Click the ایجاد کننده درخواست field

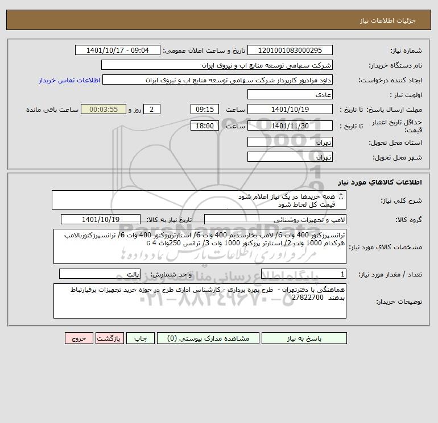(218, 79)
